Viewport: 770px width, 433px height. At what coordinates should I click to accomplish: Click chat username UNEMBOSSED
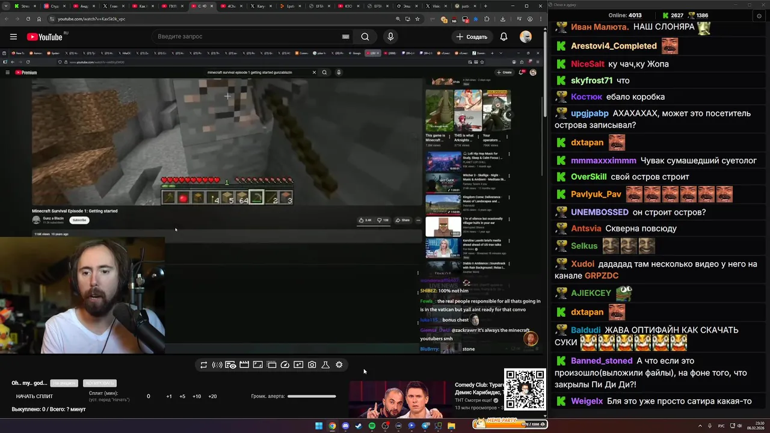pos(600,212)
